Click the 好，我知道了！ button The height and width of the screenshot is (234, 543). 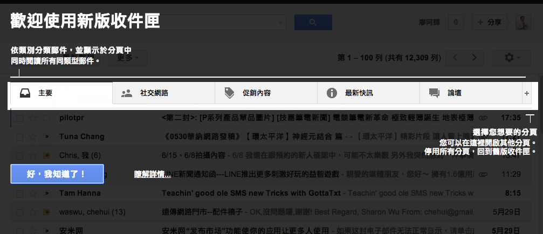click(x=57, y=174)
